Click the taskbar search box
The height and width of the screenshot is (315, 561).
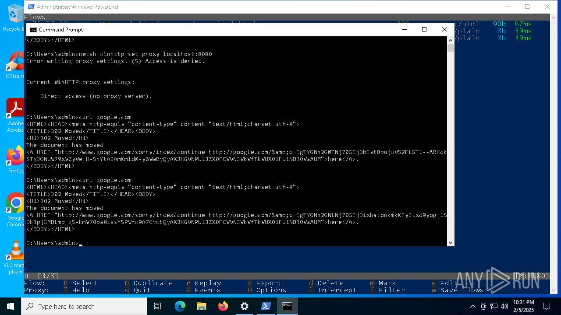point(84,306)
